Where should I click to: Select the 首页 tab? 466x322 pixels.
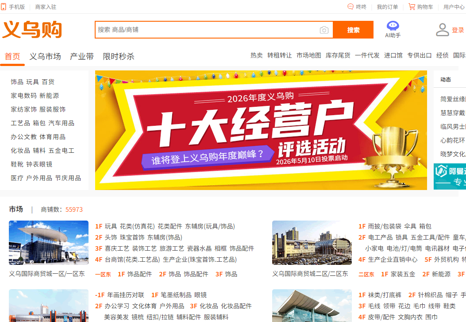click(12, 56)
